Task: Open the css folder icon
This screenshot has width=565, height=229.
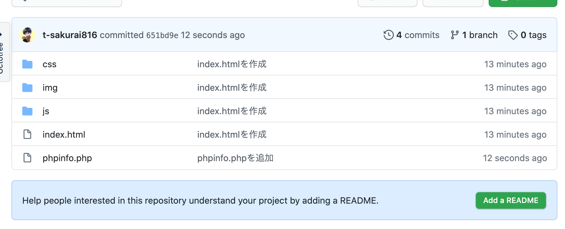Action: coord(27,64)
